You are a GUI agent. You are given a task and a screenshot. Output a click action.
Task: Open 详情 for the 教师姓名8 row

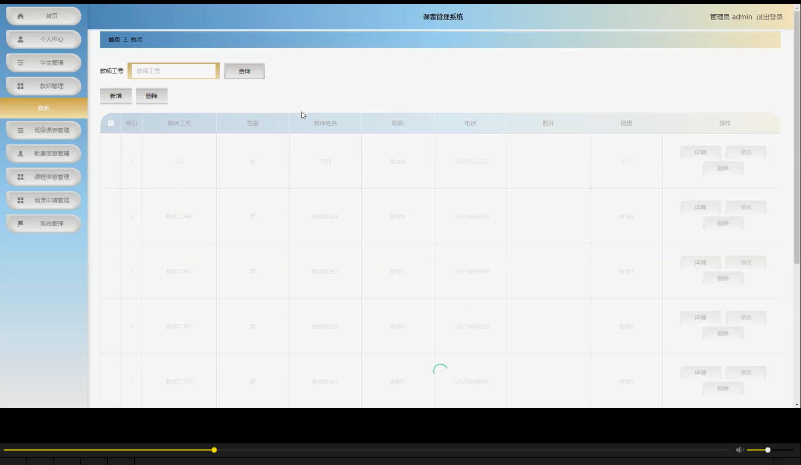pyautogui.click(x=700, y=207)
